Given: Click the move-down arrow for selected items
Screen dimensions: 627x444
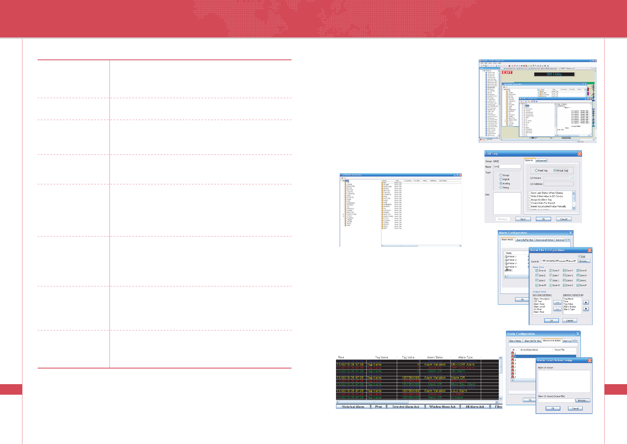Looking at the screenshot, I should point(586,309).
